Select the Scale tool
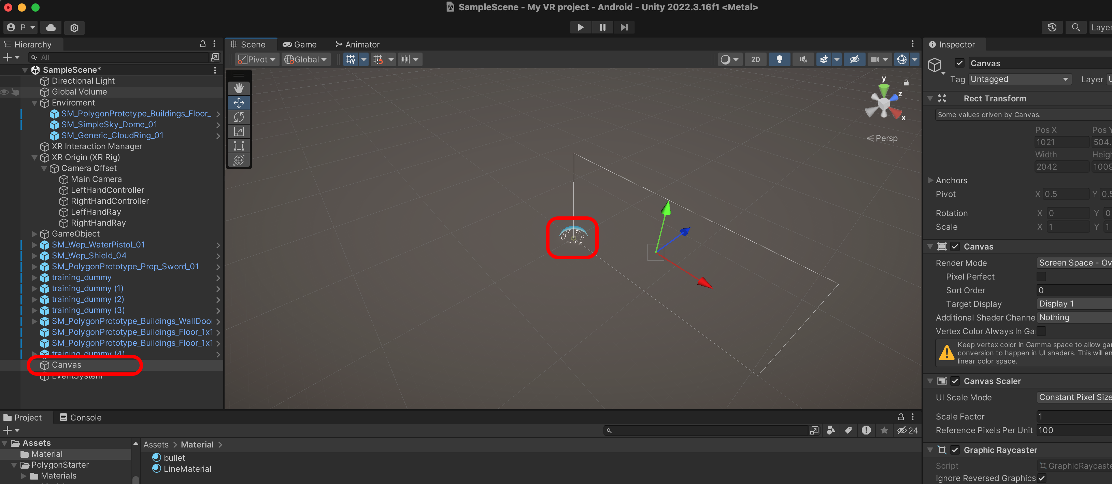1112x484 pixels. click(239, 131)
